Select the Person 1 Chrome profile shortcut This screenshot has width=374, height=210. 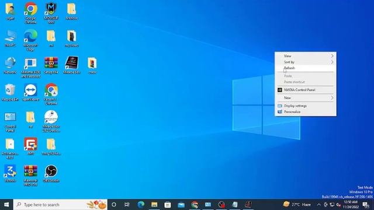pyautogui.click(x=51, y=94)
